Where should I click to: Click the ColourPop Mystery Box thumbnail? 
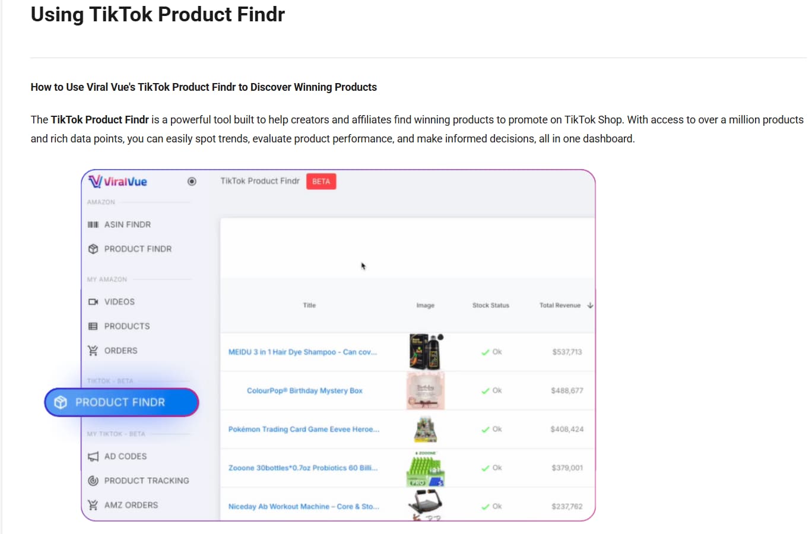(426, 390)
